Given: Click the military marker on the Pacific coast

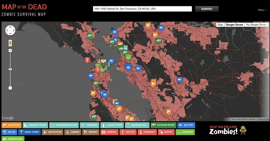Looking at the screenshot, I should [x=91, y=76].
